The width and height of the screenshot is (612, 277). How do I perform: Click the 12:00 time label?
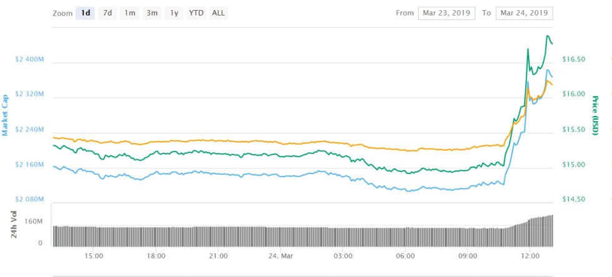[530, 256]
